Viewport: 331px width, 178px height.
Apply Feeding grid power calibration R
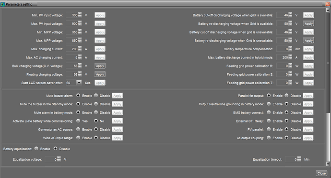pos(308,66)
